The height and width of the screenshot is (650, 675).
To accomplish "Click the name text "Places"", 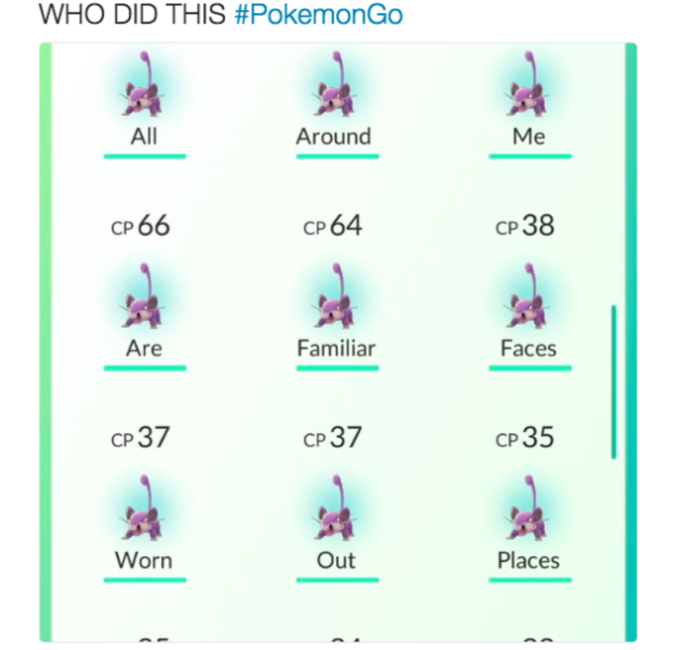I will coord(528,560).
